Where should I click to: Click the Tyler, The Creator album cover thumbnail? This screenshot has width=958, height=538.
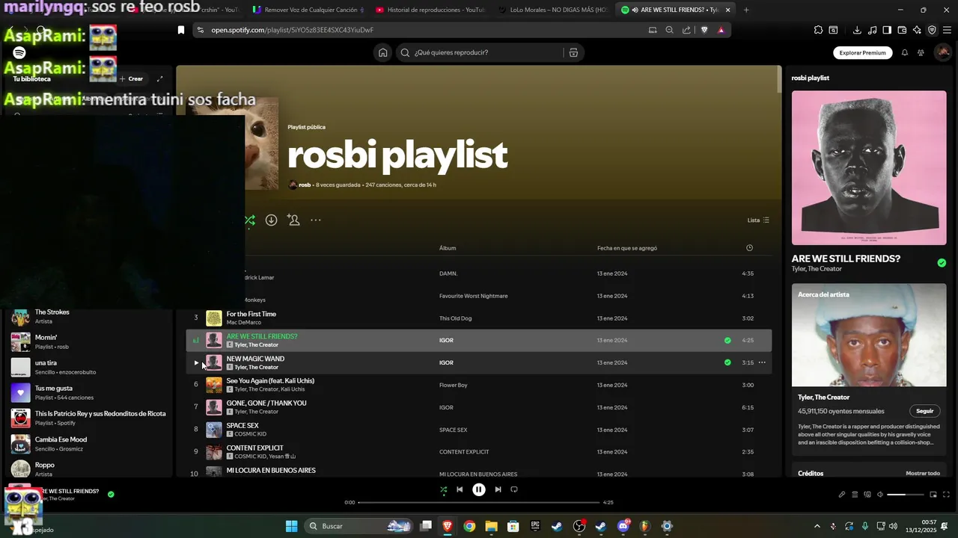(869, 168)
